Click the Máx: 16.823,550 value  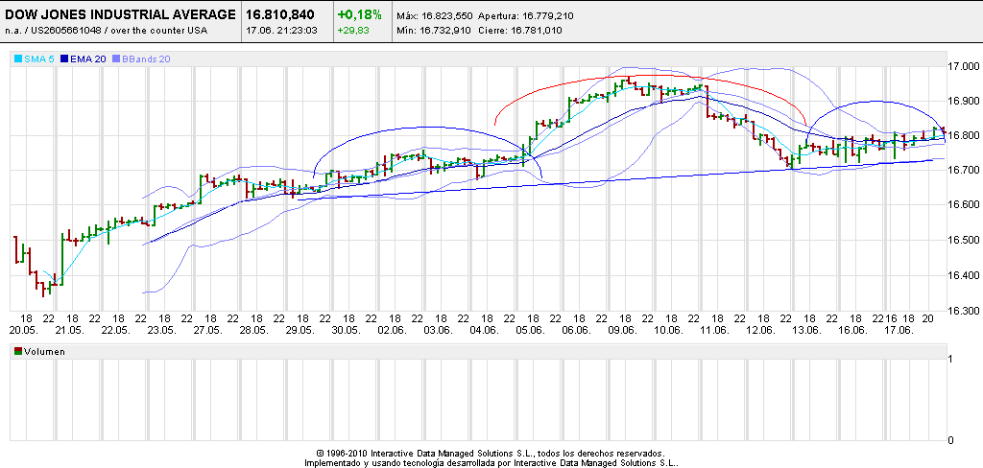pos(435,16)
